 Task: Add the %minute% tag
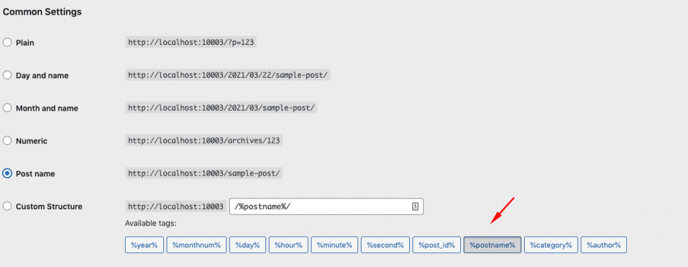[x=335, y=245]
